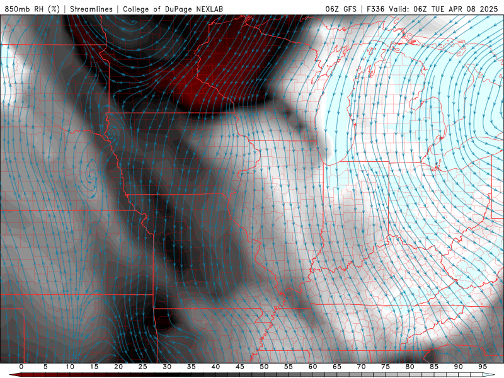Click the "50" legend value
504x378 pixels.
point(264,367)
